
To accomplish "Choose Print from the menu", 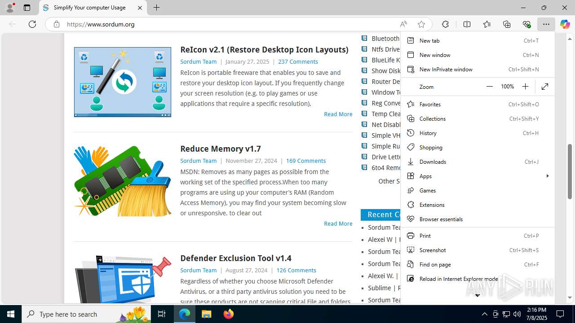I will point(478,236).
